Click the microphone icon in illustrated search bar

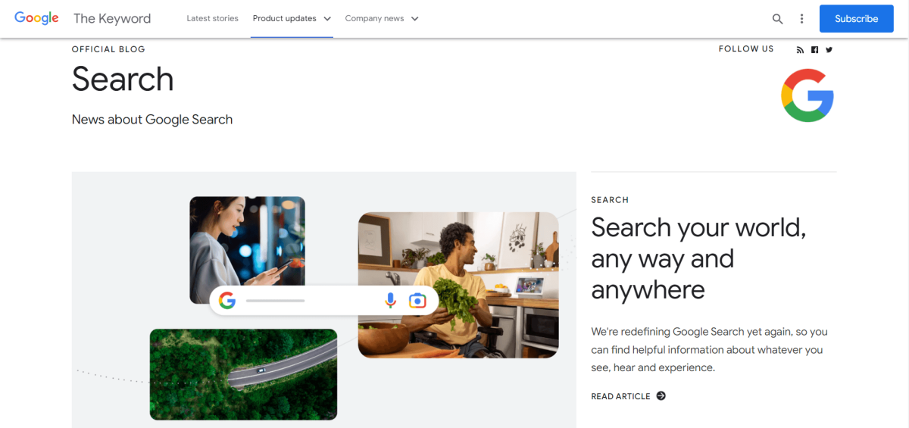point(390,301)
